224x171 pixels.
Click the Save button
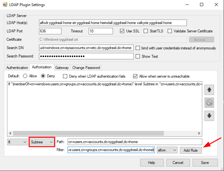point(205,163)
